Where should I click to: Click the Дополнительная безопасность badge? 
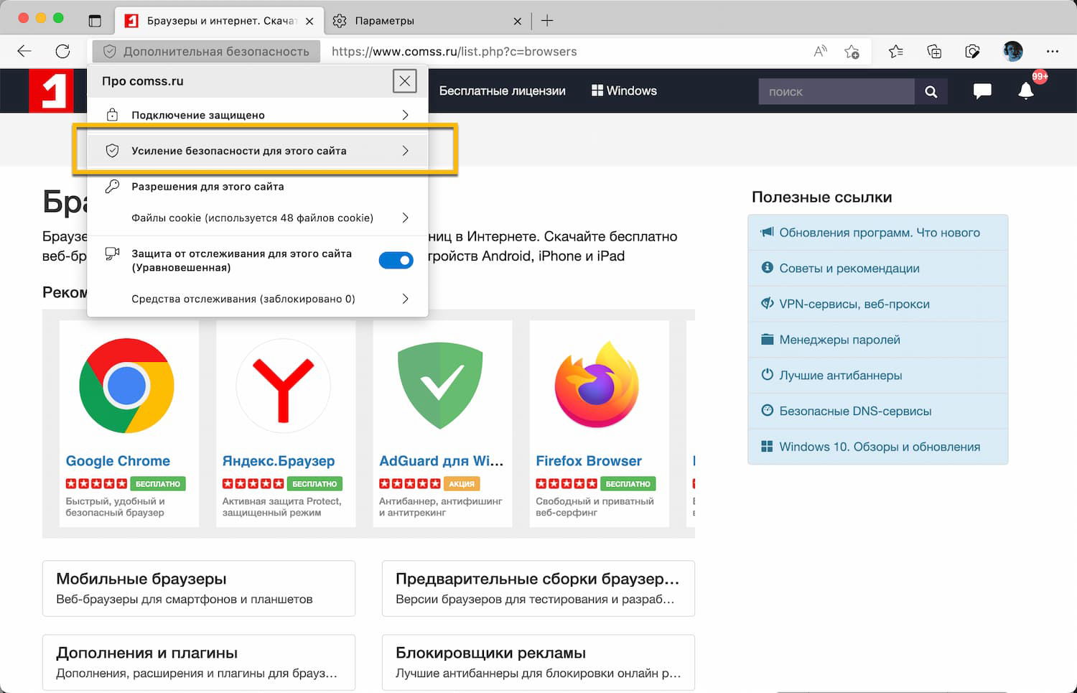coord(207,51)
